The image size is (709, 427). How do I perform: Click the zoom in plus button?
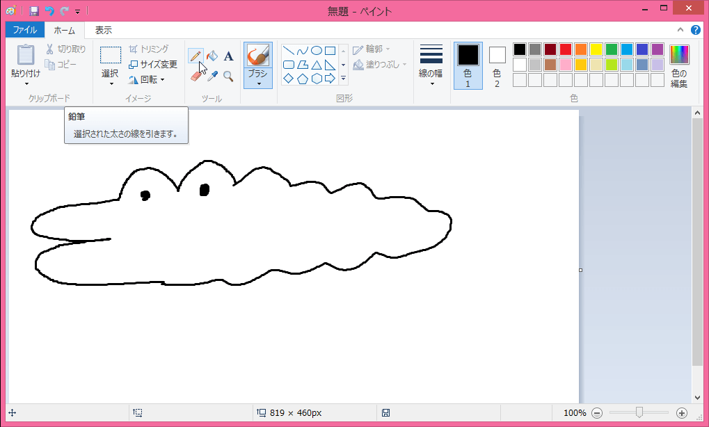[682, 413]
